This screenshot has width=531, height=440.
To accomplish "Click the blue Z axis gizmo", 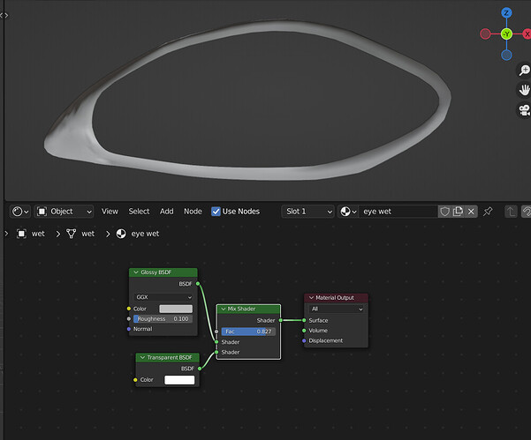I will (506, 13).
